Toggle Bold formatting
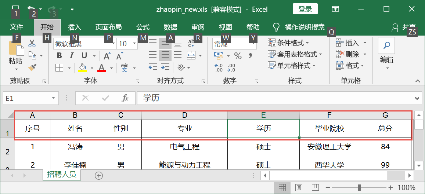 [59, 56]
